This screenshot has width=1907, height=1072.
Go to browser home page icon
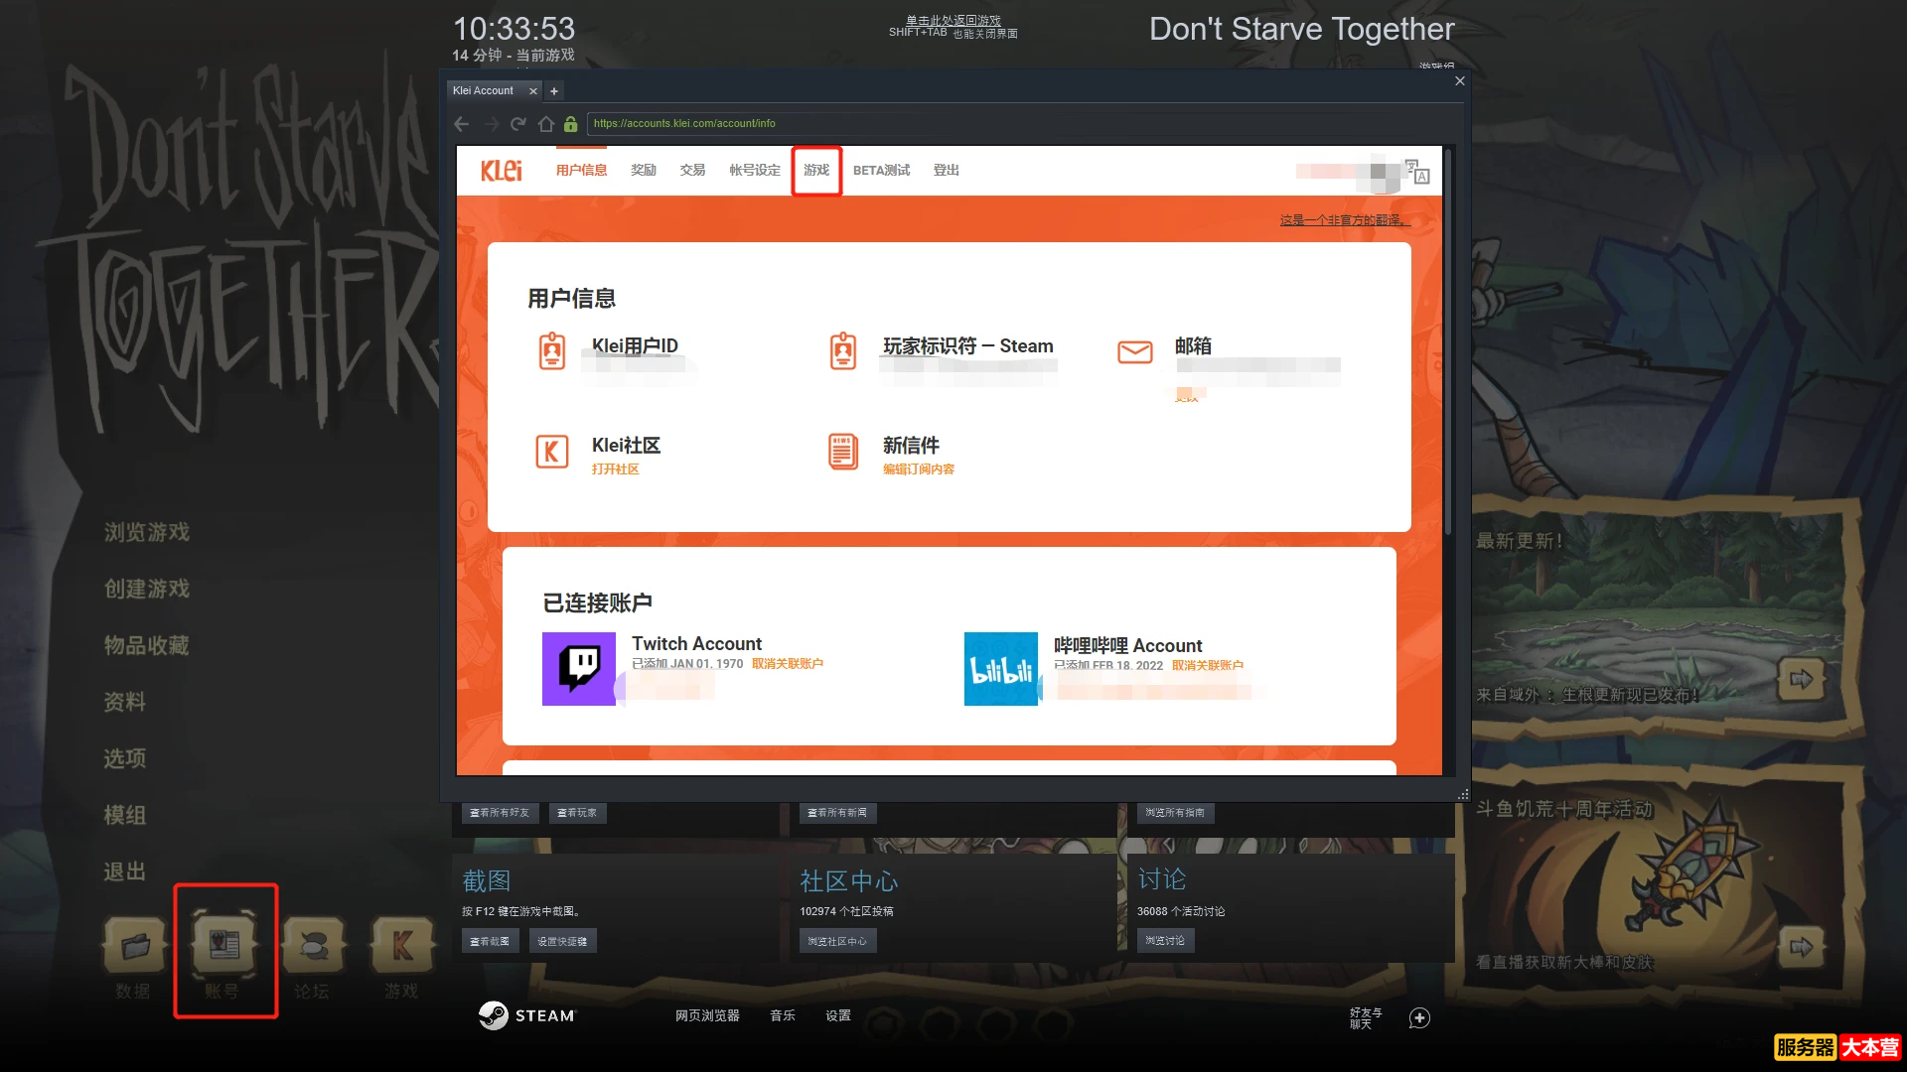coord(545,124)
